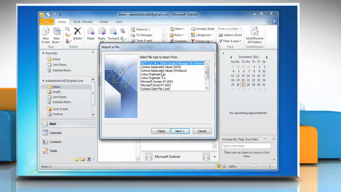Switch to Contacts view
Viewport: 341px width, 192px height.
pos(68,142)
